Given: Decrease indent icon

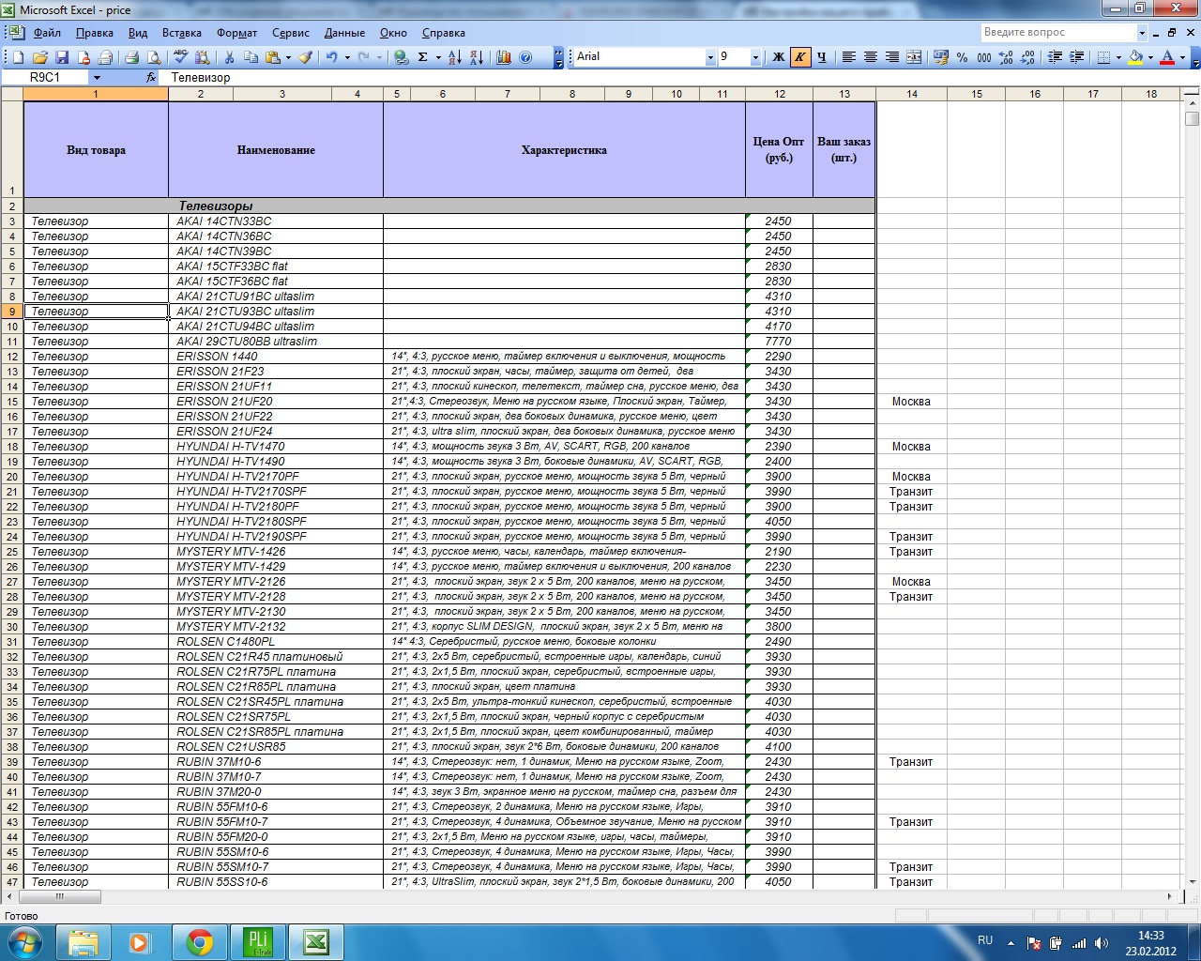Looking at the screenshot, I should coord(1056,57).
